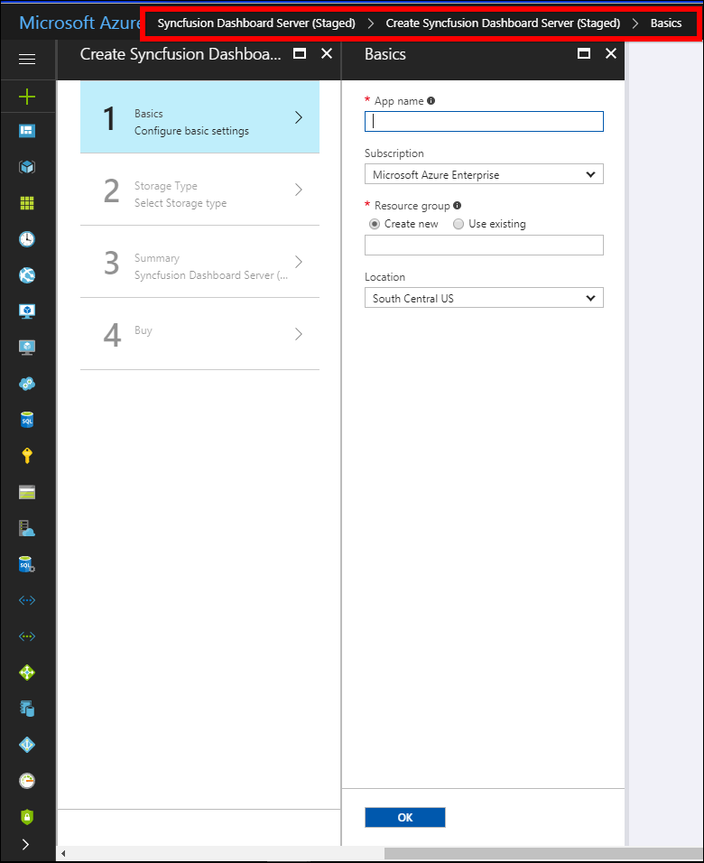Click the green plus New resource icon
Viewport: 704px width, 863px height.
tap(27, 96)
